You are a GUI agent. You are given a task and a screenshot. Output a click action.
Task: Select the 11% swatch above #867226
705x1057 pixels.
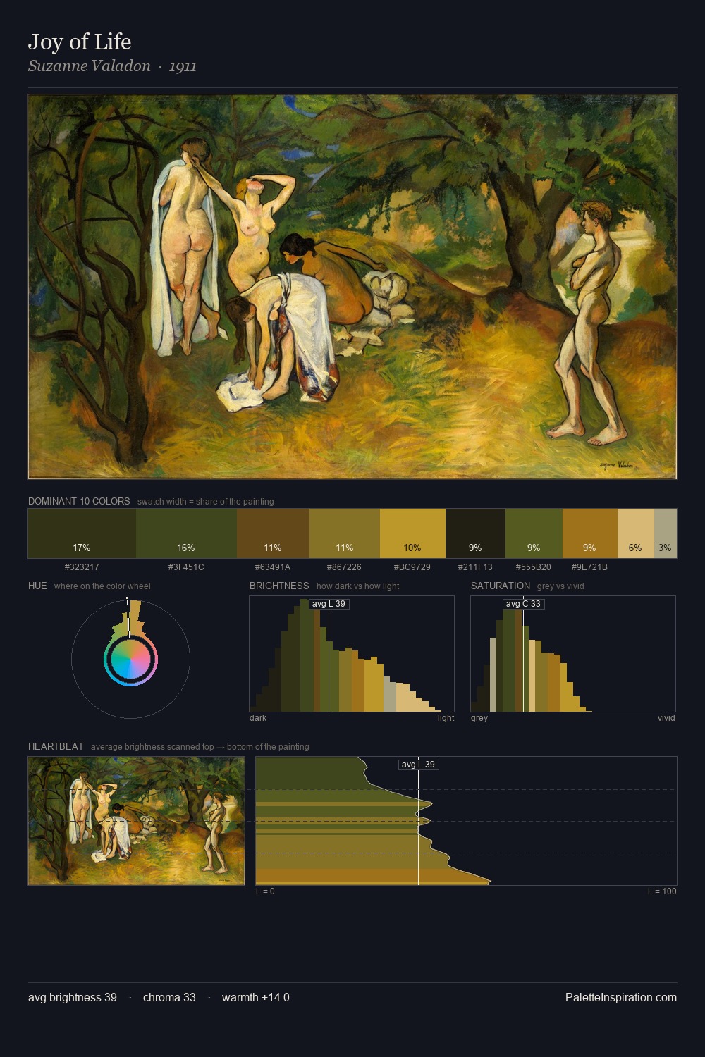[345, 533]
